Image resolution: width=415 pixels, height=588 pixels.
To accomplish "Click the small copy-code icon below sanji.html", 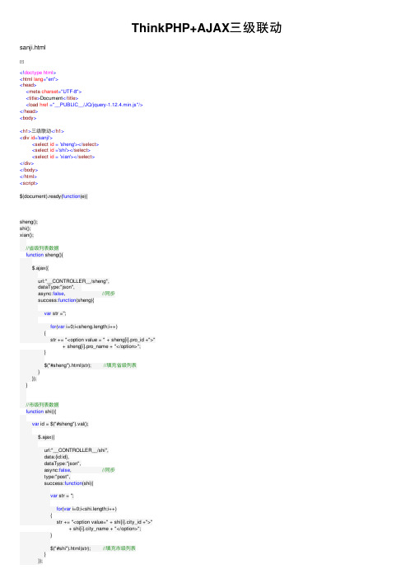I will point(21,62).
